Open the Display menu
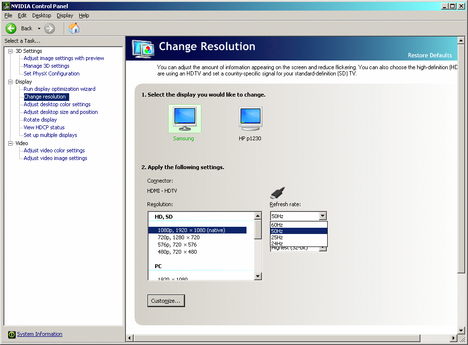 [65, 15]
